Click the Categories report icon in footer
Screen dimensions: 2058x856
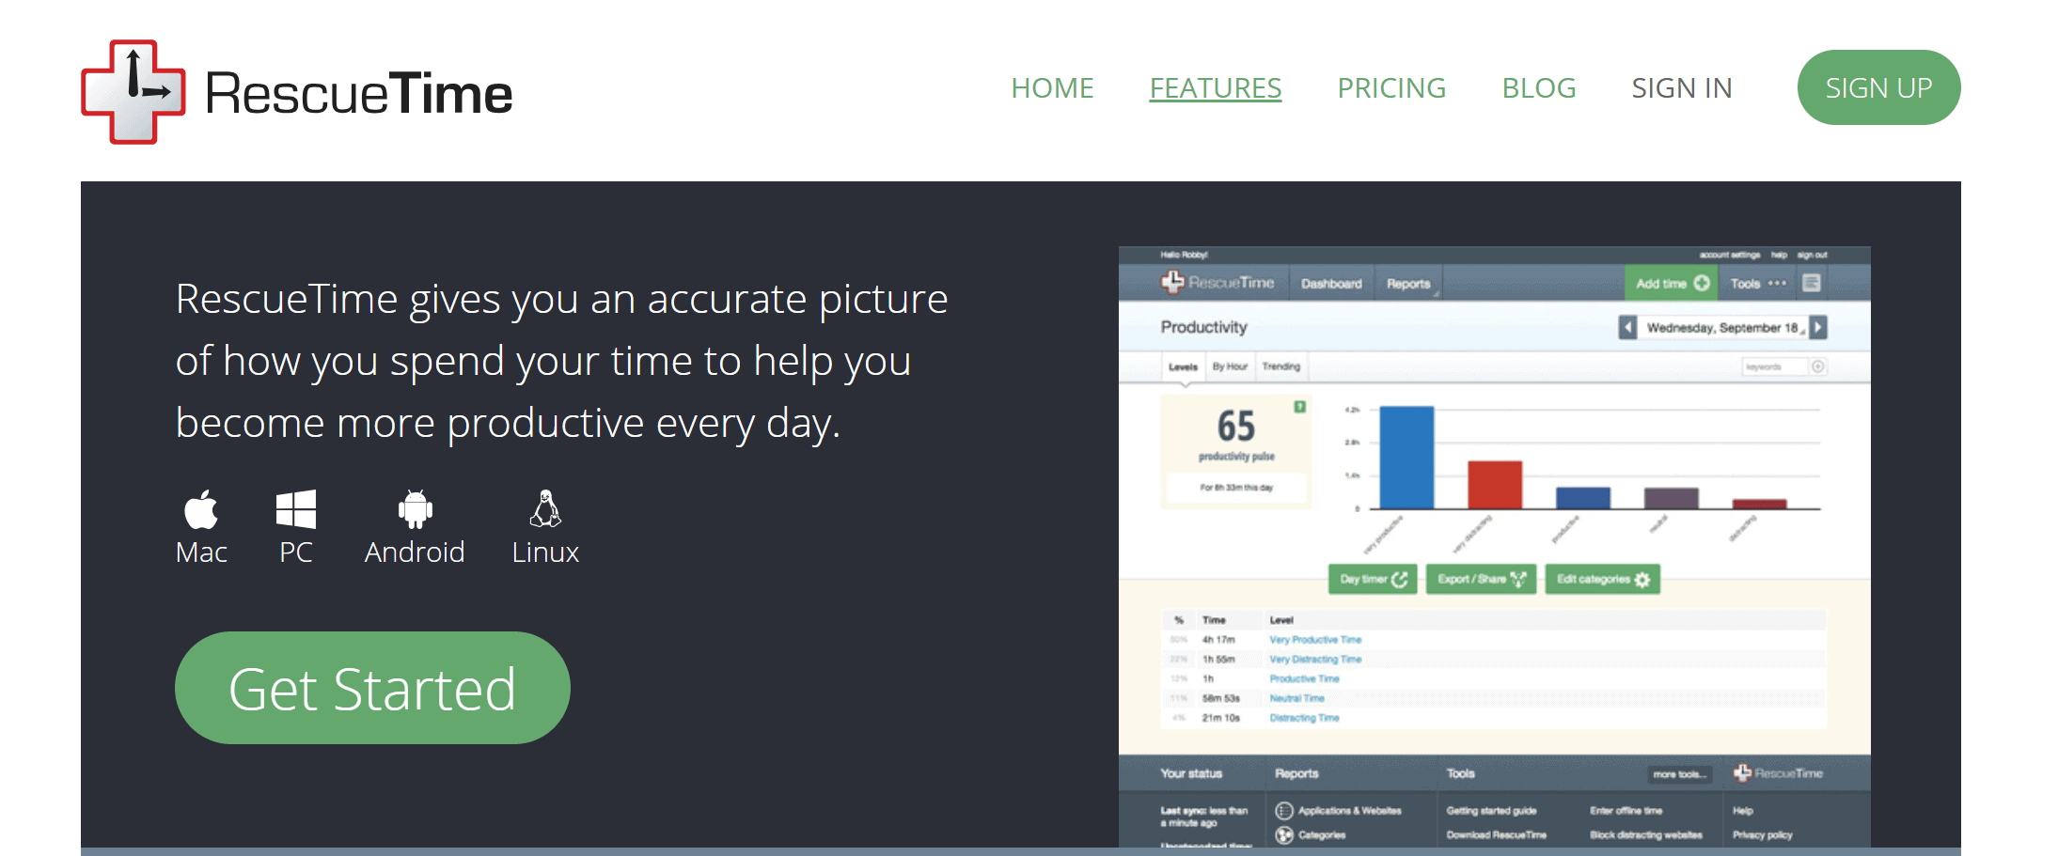click(1284, 834)
